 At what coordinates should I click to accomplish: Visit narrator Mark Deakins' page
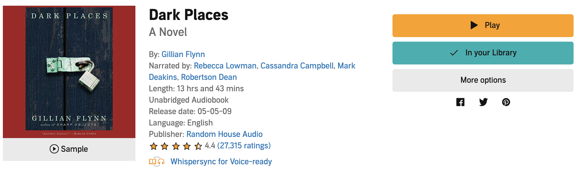[x=346, y=66]
